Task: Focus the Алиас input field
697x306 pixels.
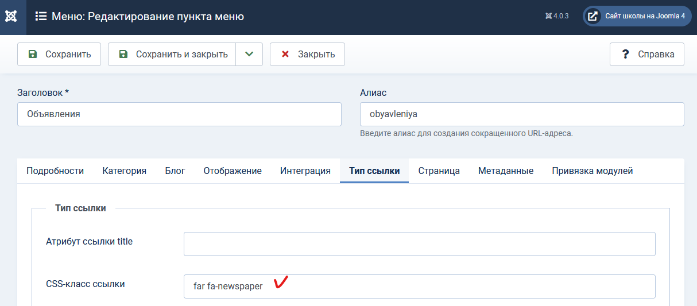Action: click(x=521, y=114)
